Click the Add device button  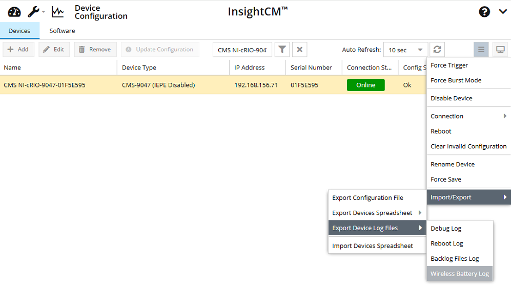coord(18,50)
